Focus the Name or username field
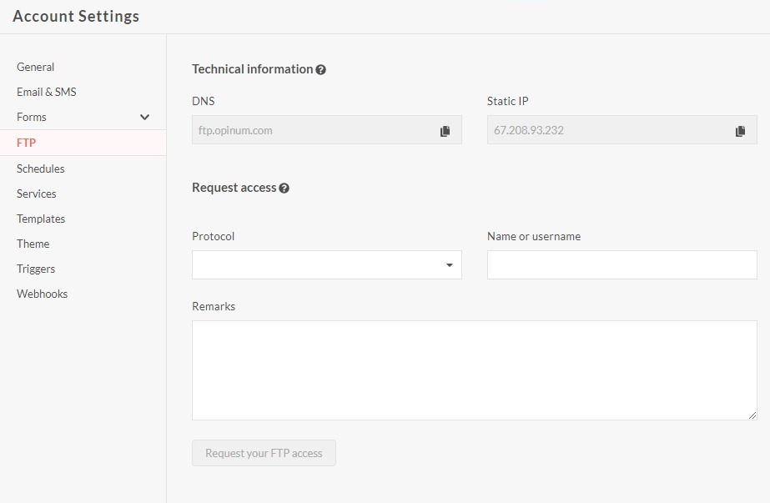The image size is (770, 503). click(622, 265)
